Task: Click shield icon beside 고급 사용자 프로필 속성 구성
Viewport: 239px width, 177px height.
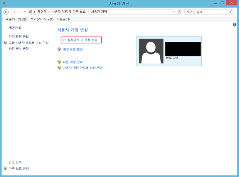Action: tap(5, 43)
